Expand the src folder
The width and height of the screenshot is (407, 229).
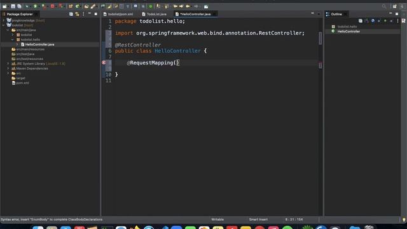pos(8,73)
